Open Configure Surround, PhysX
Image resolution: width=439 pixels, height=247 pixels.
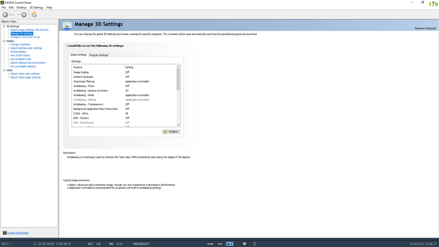pyautogui.click(x=25, y=37)
